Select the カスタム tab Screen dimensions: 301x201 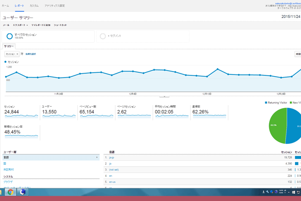click(34, 6)
